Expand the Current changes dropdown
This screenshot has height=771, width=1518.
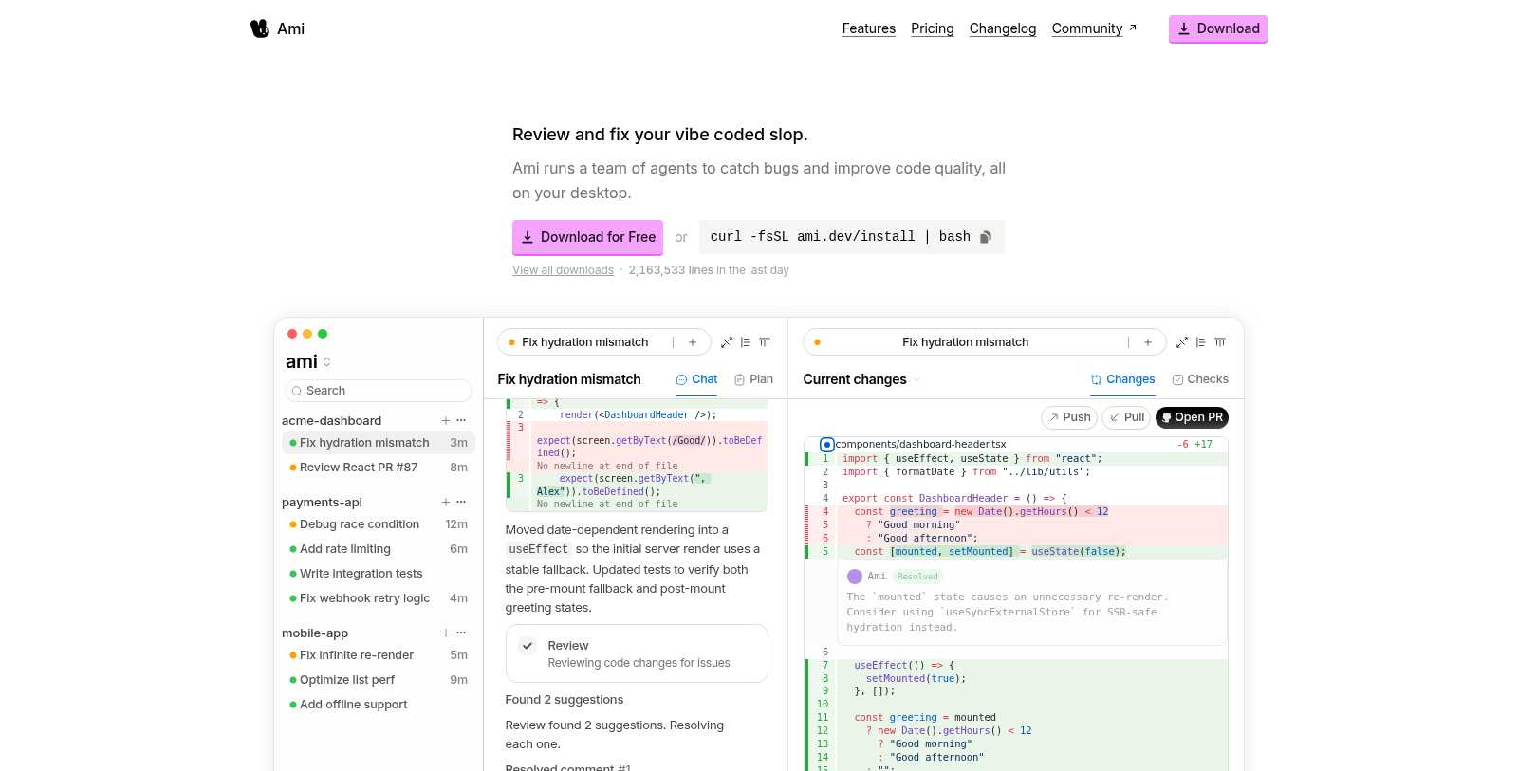click(x=916, y=379)
